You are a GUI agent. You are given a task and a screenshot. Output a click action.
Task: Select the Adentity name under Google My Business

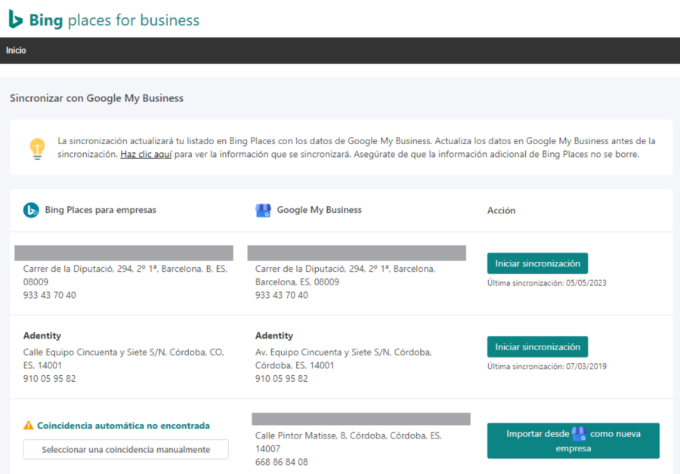tap(274, 336)
